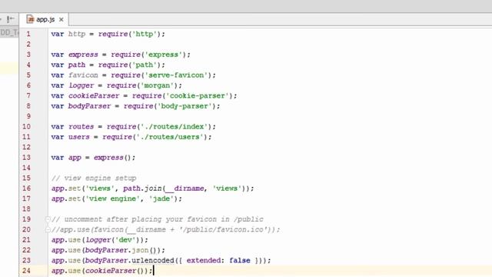The width and height of the screenshot is (492, 277).
Task: Click 'serve-favicon' string on line 5
Action: click(x=176, y=75)
